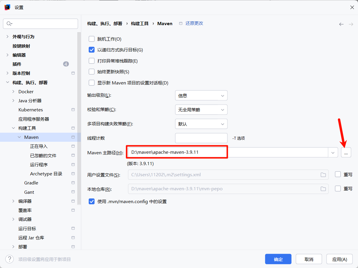Click project-level icon beside 部署

tap(73, 247)
